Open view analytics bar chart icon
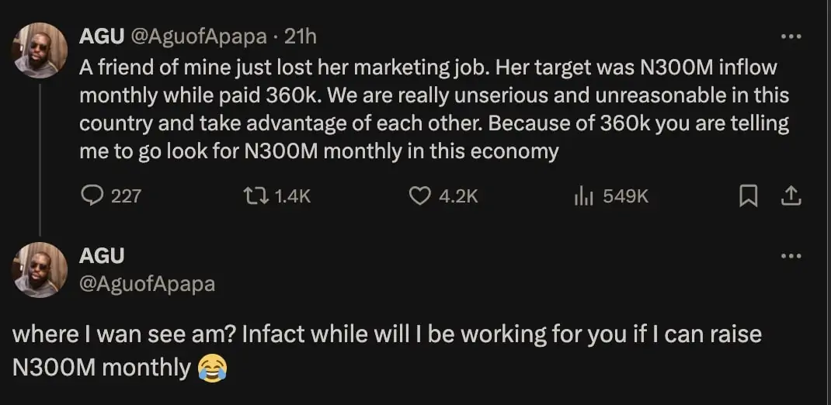 click(x=583, y=196)
